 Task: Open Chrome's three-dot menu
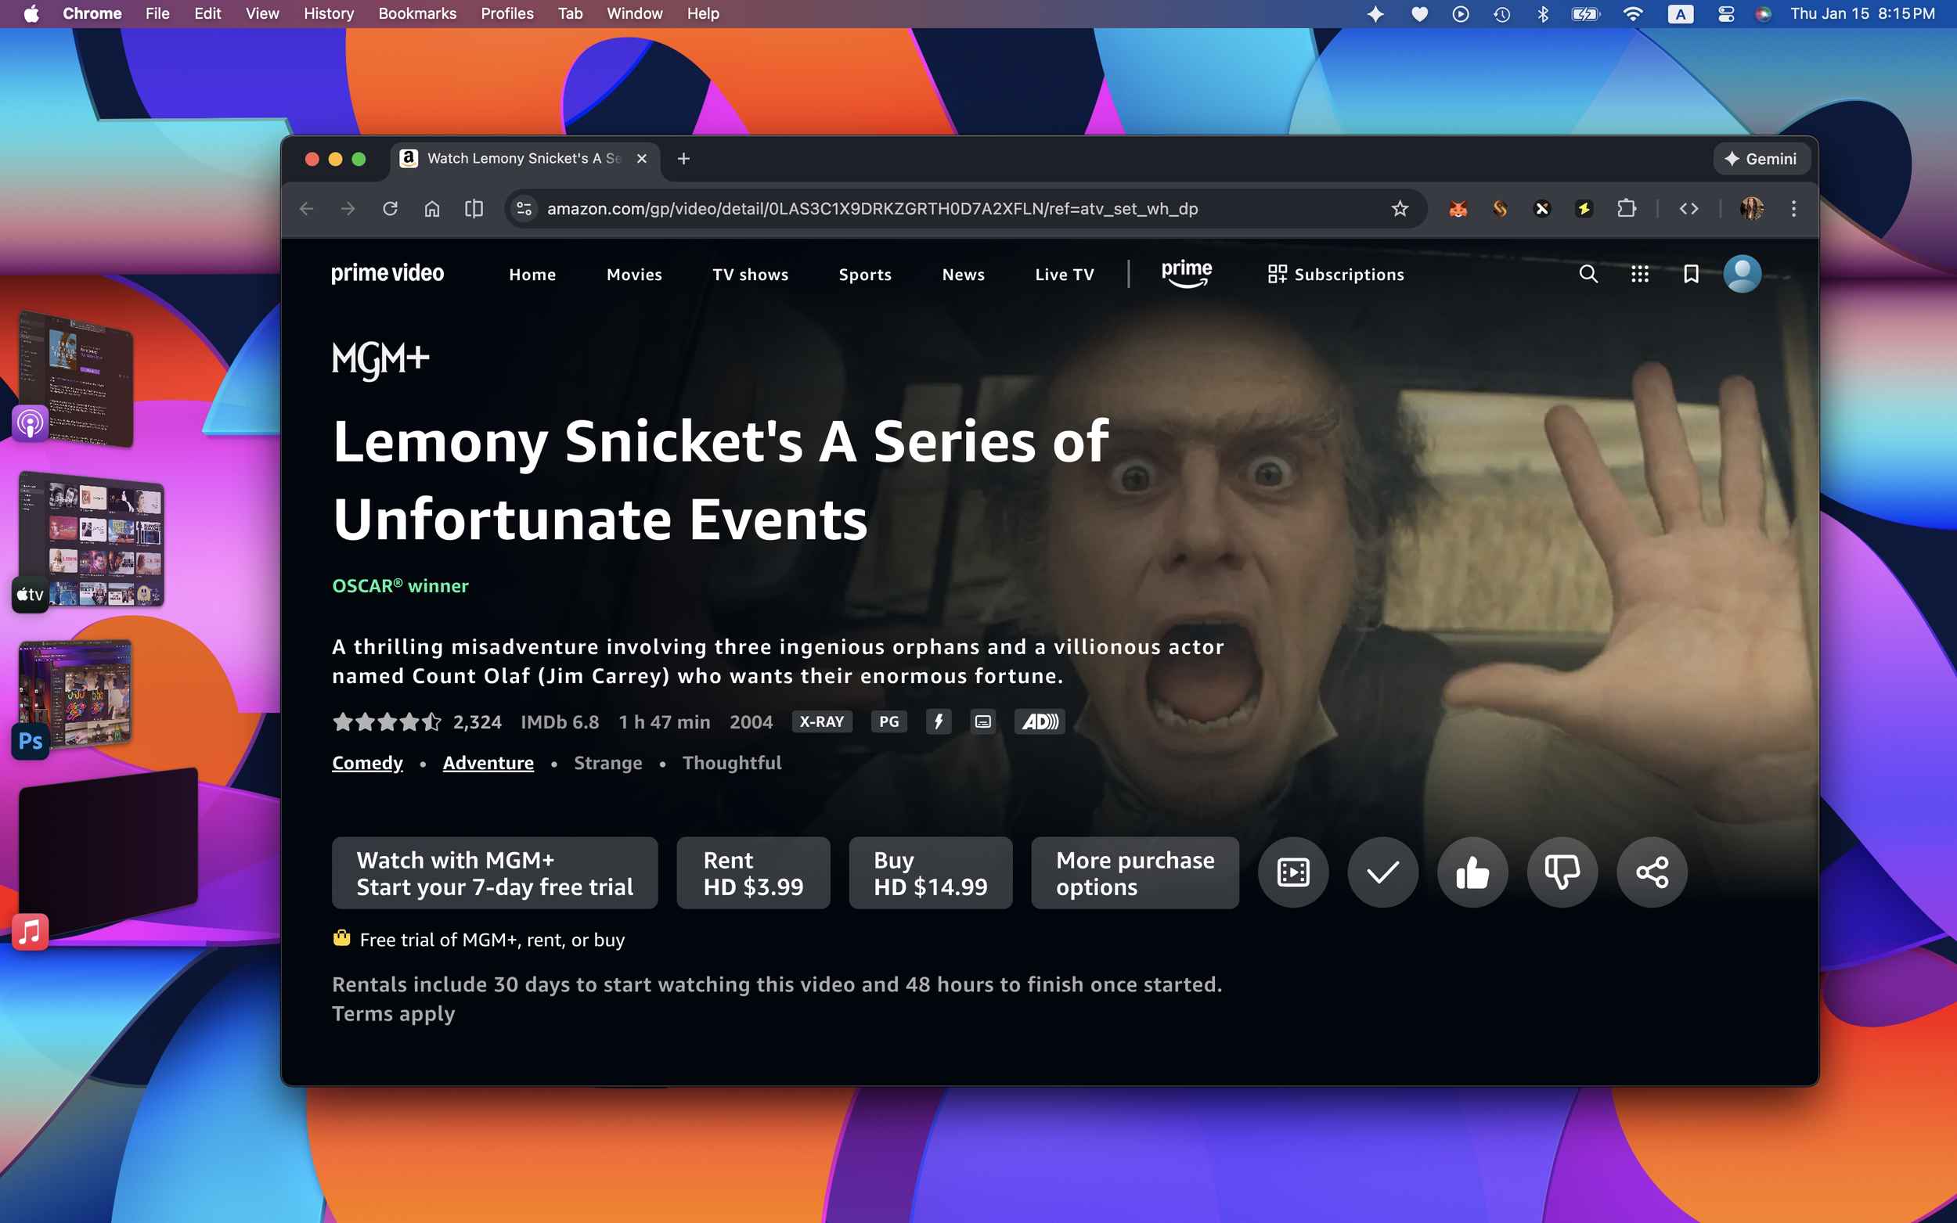coord(1793,209)
